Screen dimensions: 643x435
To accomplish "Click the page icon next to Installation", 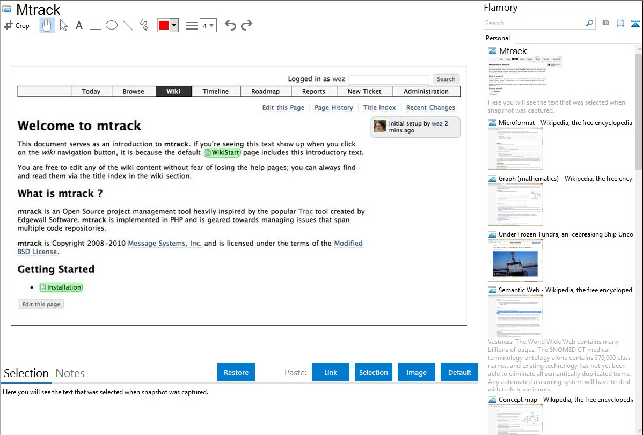I will point(43,287).
